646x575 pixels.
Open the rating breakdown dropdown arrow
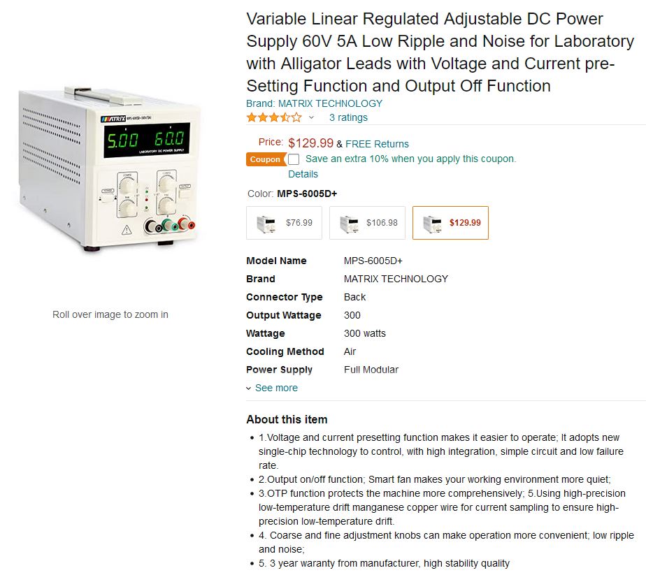tap(312, 117)
